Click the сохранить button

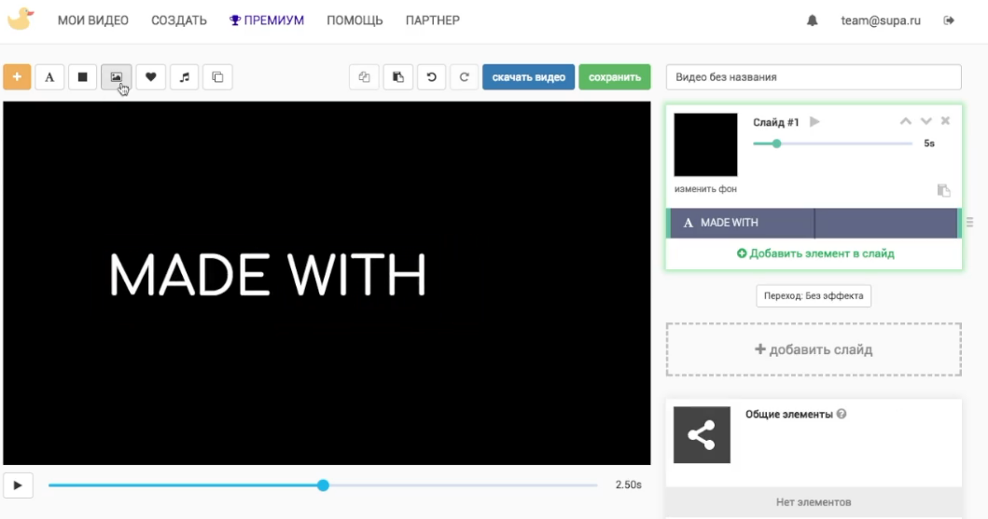(614, 77)
